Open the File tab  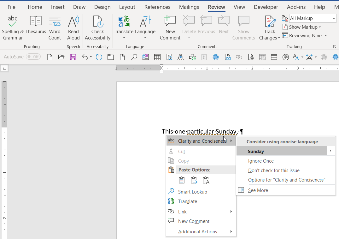11,7
